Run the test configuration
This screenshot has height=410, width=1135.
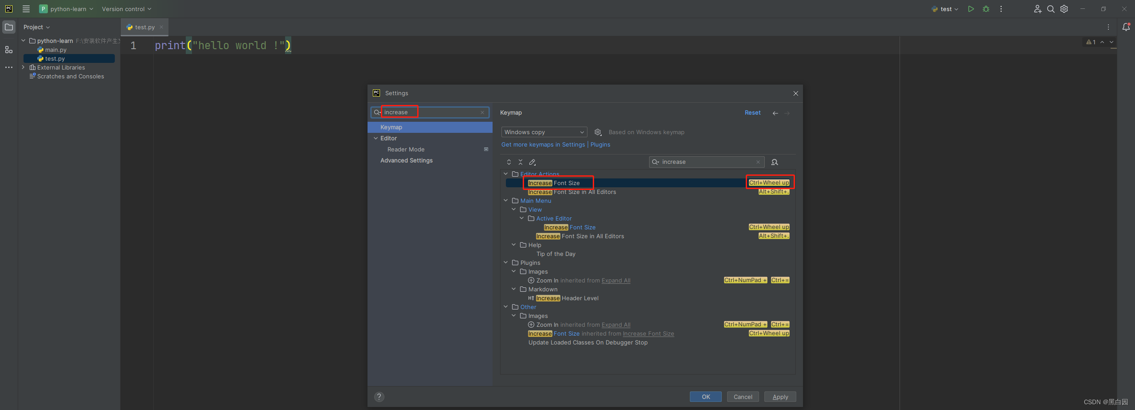(971, 9)
